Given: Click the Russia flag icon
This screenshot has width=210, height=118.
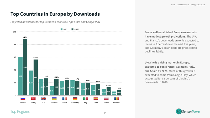Looking at the screenshot, I should pyautogui.click(x=23, y=99).
